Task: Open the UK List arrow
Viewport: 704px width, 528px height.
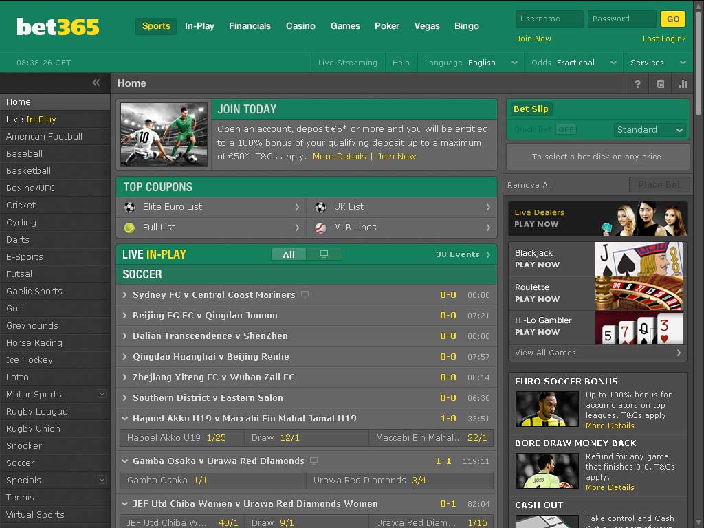Action: [x=488, y=207]
